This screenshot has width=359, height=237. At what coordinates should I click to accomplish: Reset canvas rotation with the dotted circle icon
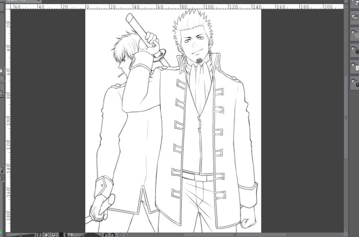point(120,235)
